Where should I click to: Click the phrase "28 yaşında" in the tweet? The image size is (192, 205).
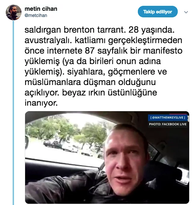coord(152,30)
